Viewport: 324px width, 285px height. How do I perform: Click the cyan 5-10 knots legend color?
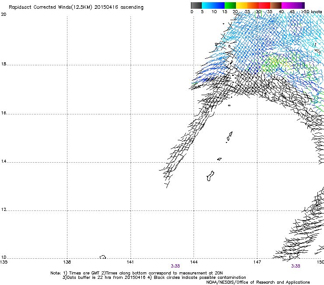pos(208,5)
